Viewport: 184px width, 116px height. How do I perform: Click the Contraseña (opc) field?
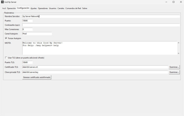pyautogui.click(x=101, y=25)
